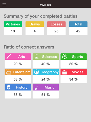Tap the Geography globe icon
Image resolution: width=91 pixels, height=122 pixels.
click(x=36, y=72)
